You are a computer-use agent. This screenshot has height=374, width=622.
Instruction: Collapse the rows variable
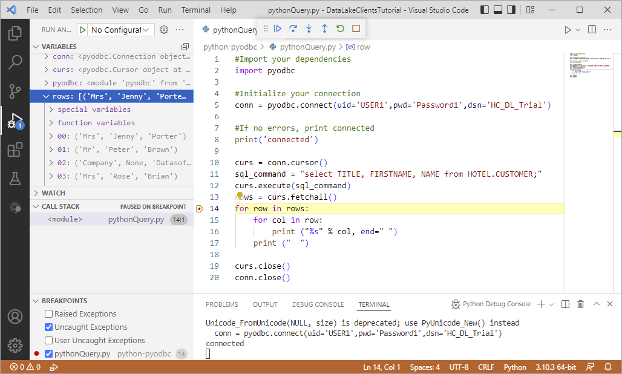click(46, 96)
